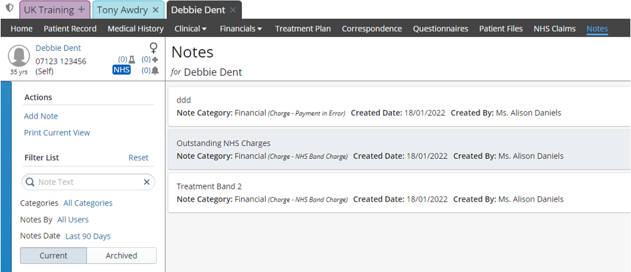Click the plus icon on UK Training tab

82,9
